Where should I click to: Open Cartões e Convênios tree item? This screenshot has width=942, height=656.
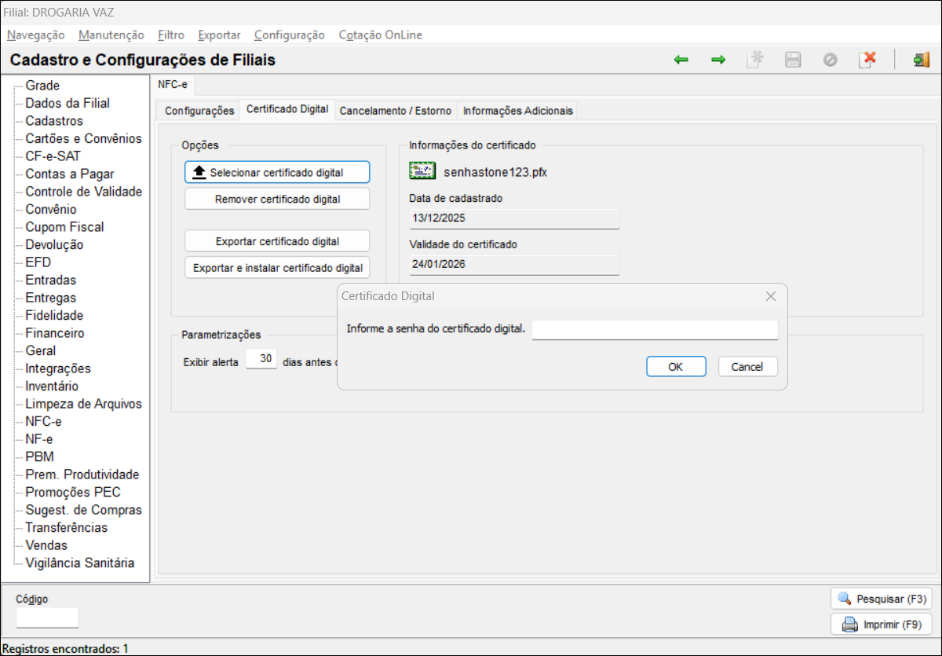83,138
